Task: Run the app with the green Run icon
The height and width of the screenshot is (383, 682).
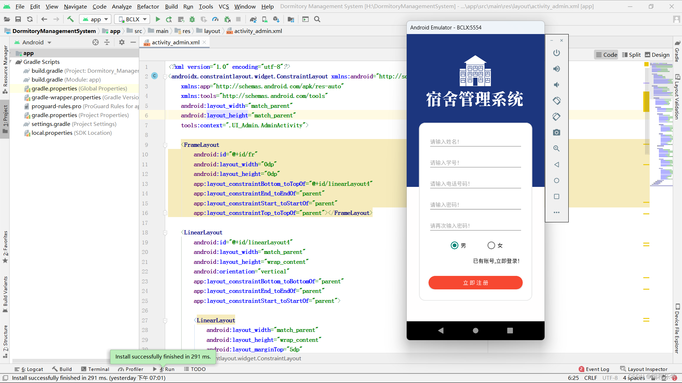Action: (157, 19)
